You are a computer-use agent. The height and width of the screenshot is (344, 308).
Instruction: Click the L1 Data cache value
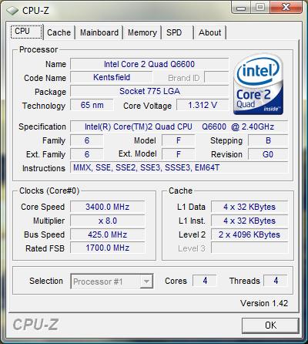click(249, 207)
